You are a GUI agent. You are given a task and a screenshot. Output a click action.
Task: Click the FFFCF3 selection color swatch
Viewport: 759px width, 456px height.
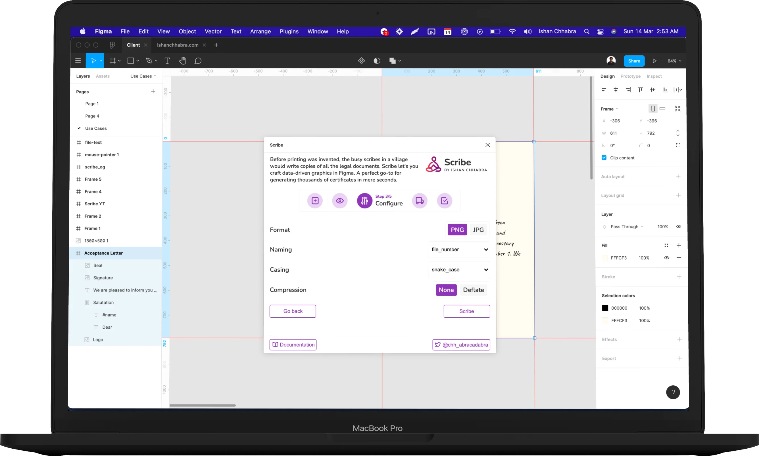tap(605, 320)
